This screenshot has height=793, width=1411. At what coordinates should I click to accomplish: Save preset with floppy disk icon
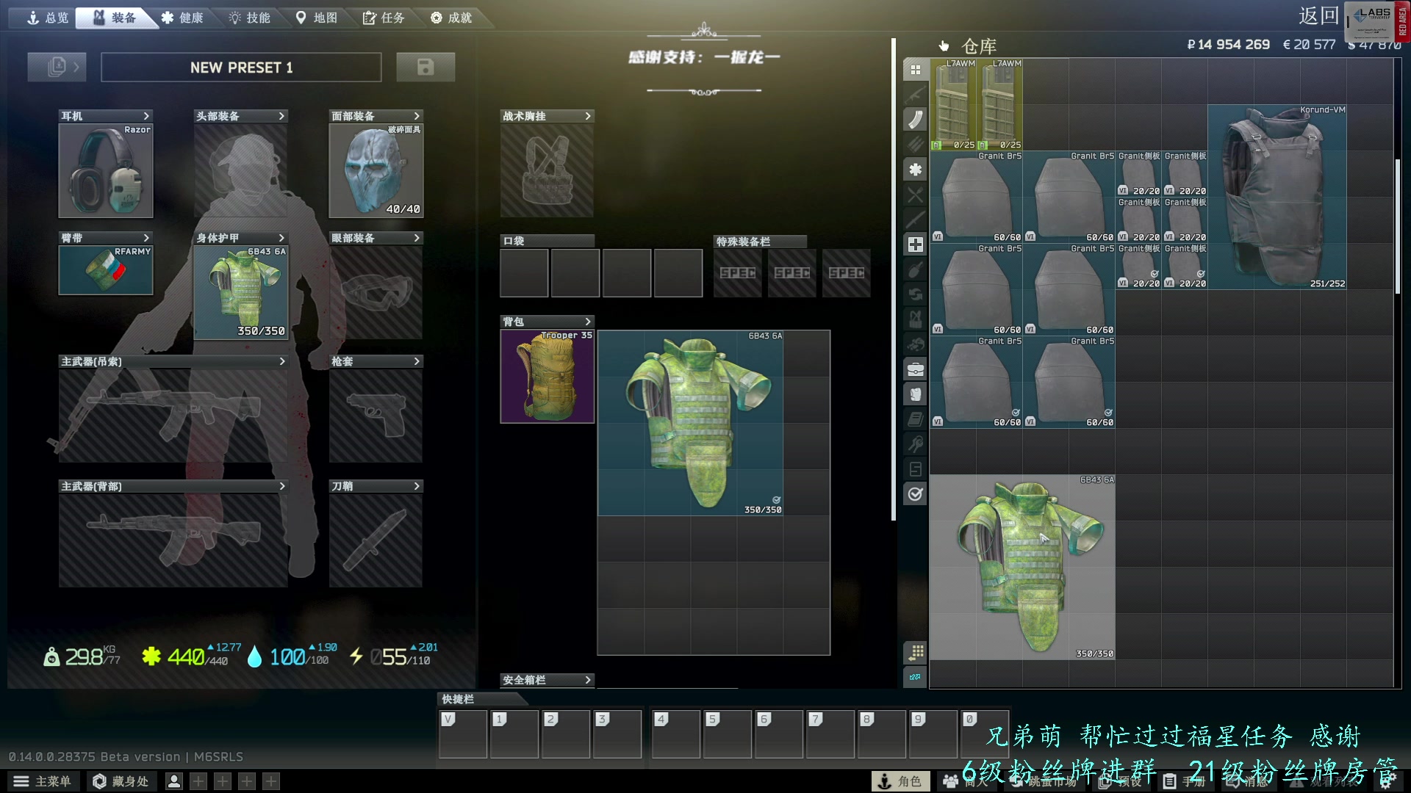[x=426, y=67]
